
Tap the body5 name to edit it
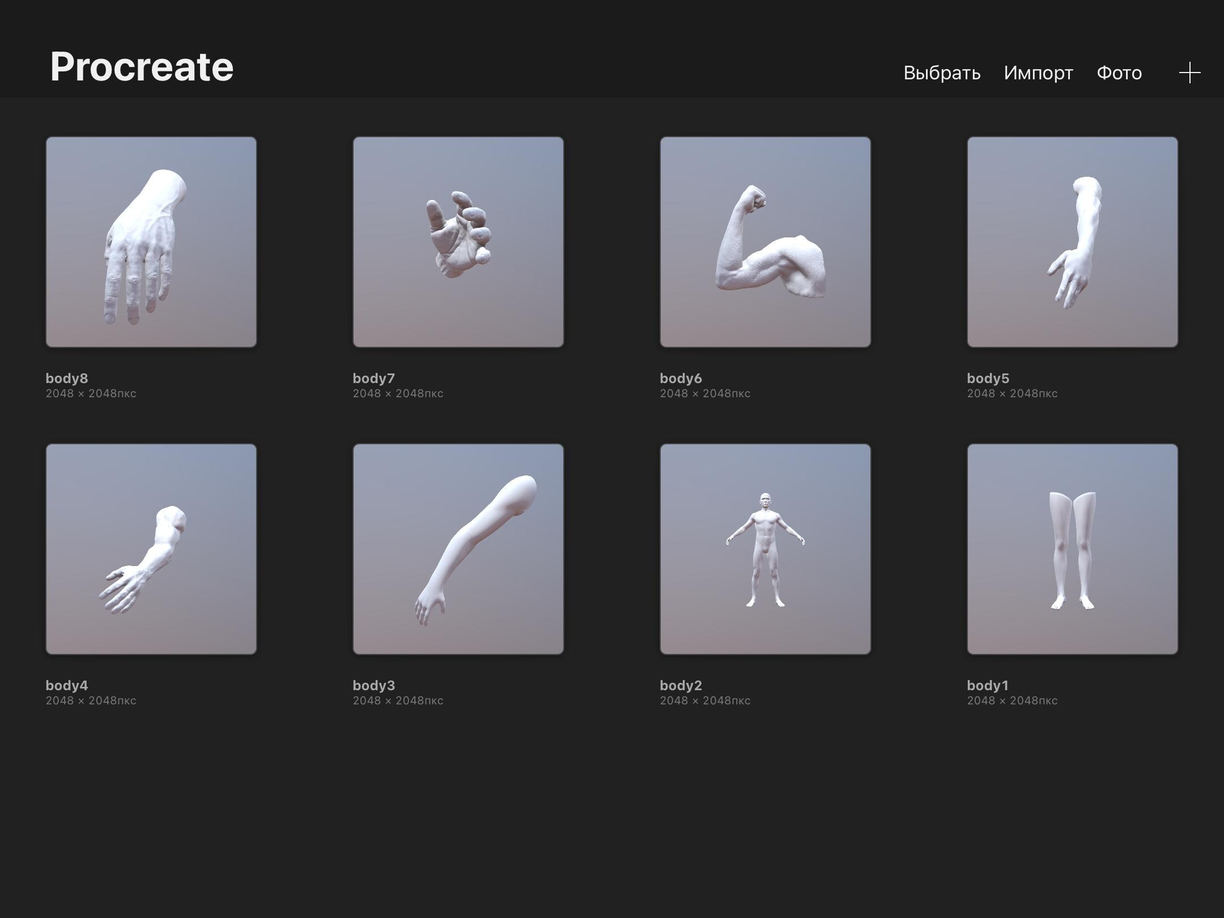[x=988, y=379]
